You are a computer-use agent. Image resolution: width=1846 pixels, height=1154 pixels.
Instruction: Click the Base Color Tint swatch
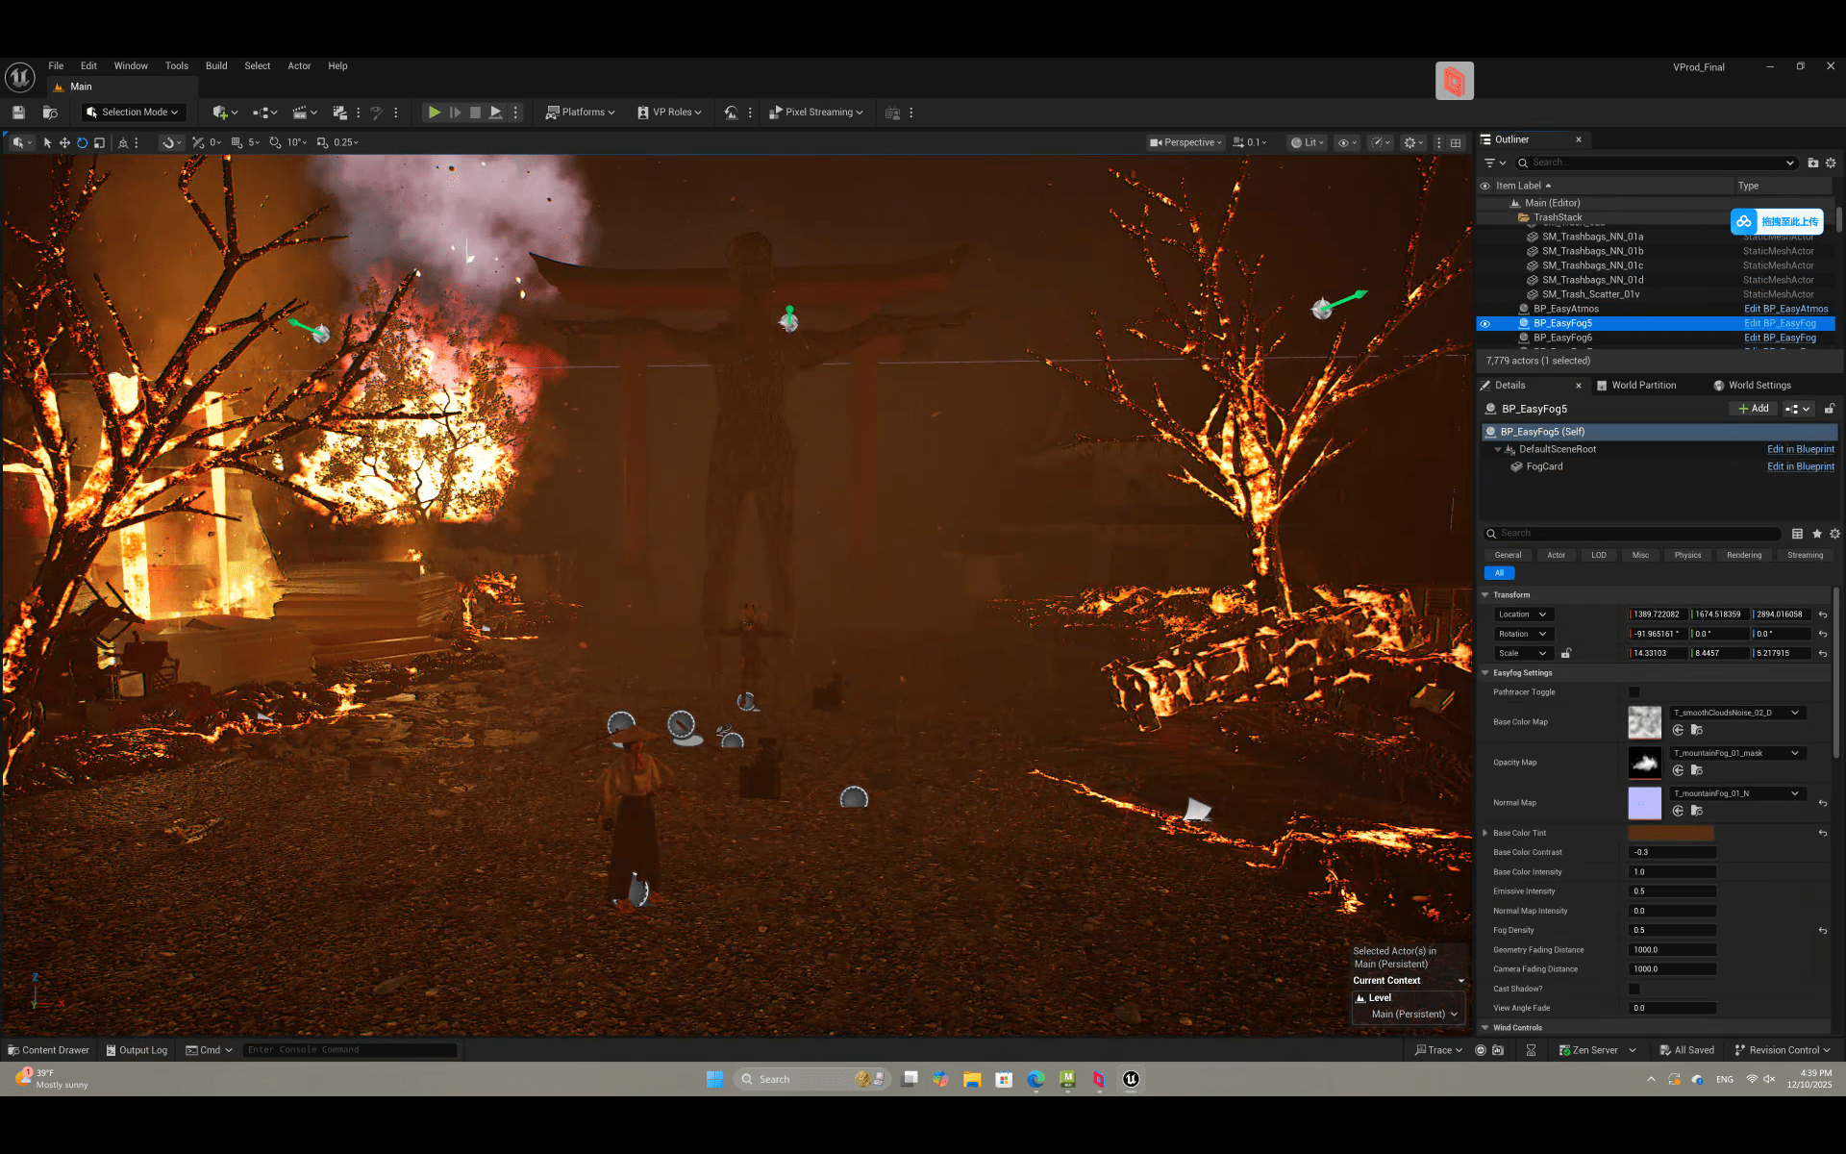coord(1670,833)
